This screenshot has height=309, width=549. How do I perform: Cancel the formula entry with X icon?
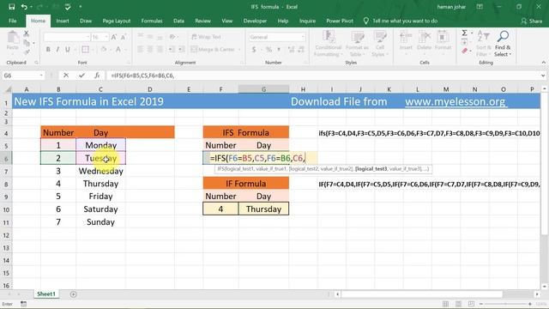[66, 76]
